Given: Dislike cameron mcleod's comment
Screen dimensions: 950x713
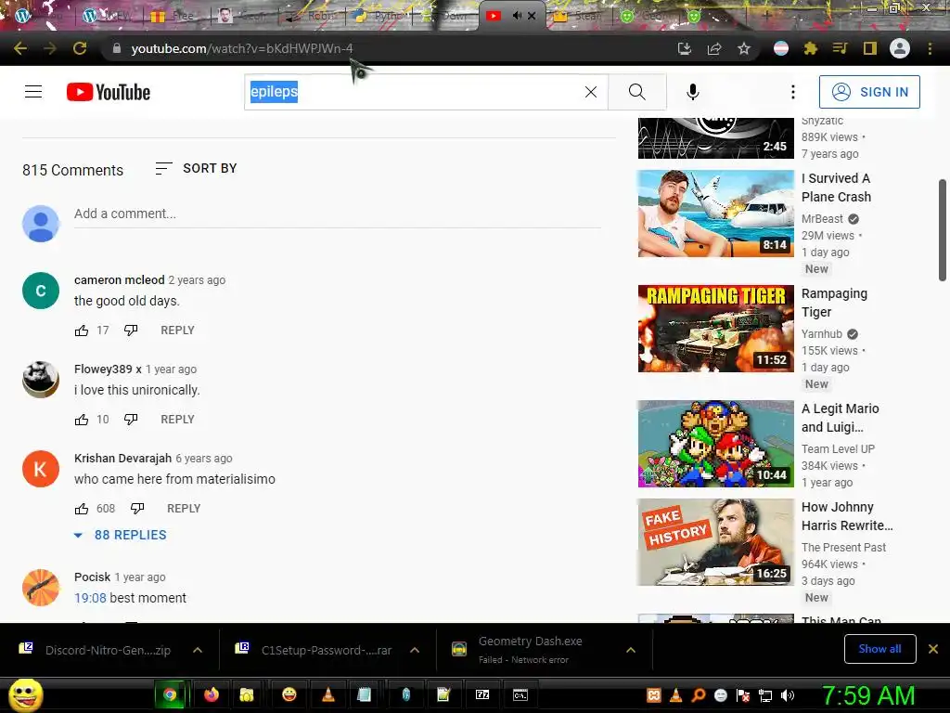Looking at the screenshot, I should click(x=131, y=331).
